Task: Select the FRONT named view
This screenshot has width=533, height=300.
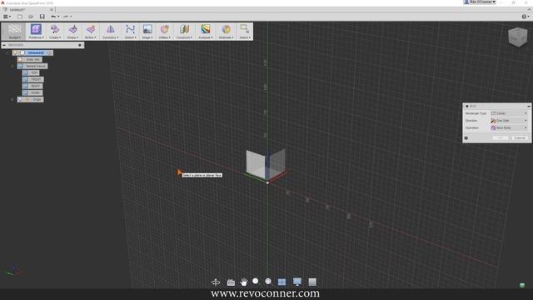Action: coord(33,79)
